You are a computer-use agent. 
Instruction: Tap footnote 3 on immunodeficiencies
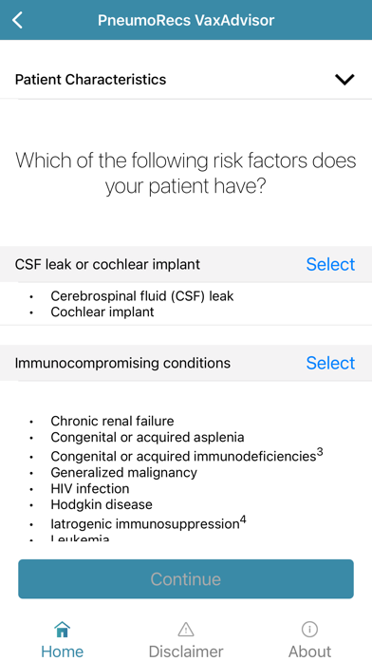[320, 452]
